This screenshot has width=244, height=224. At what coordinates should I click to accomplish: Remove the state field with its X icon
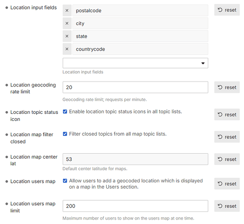pyautogui.click(x=67, y=36)
